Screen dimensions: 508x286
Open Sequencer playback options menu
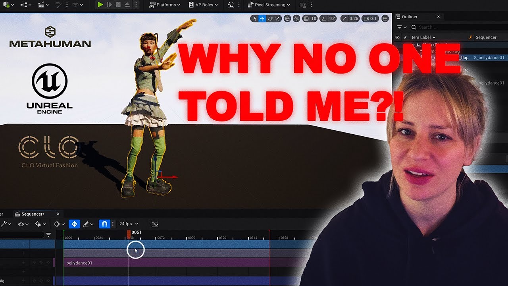(x=40, y=224)
